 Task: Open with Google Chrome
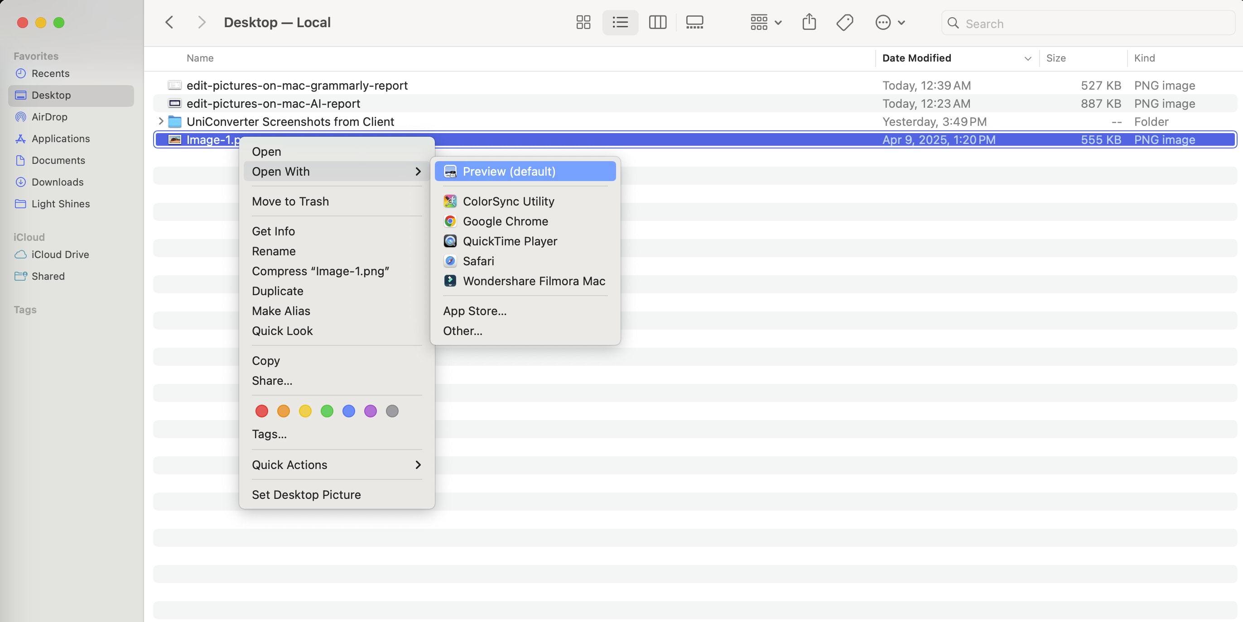point(505,221)
